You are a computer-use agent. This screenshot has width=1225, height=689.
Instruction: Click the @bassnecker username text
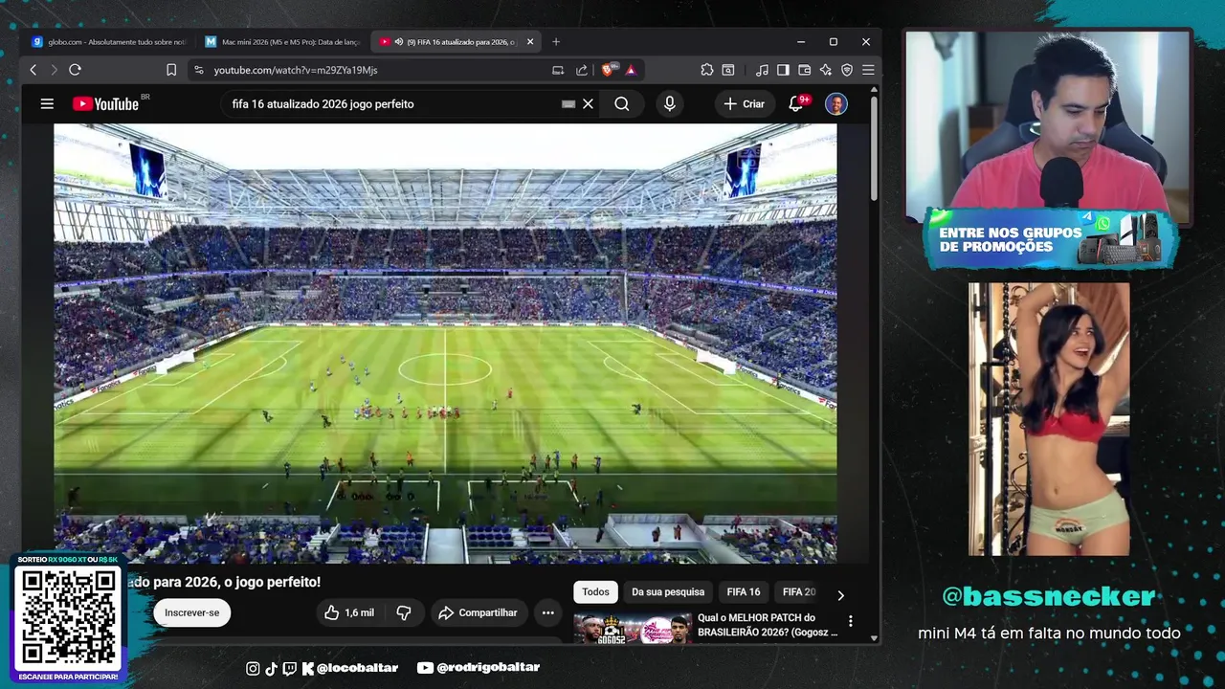click(x=1048, y=596)
